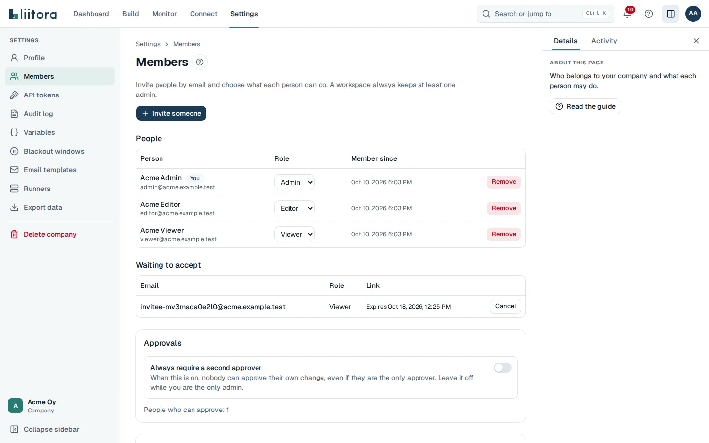Viewport: 709px width, 443px height.
Task: Click the Settings breadcrumb link
Action: (x=148, y=44)
